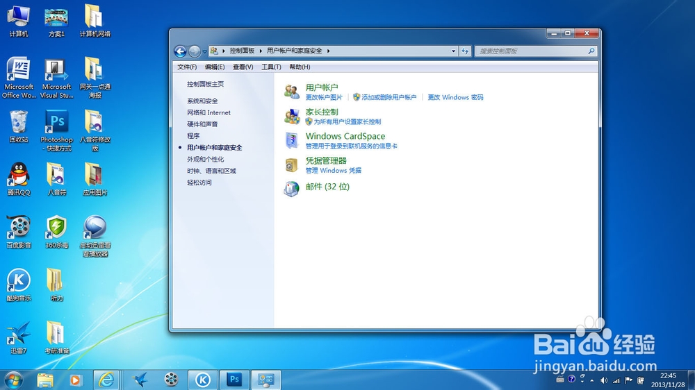The height and width of the screenshot is (390, 695).
Task: Click the control panel icon in address bar
Action: [214, 51]
